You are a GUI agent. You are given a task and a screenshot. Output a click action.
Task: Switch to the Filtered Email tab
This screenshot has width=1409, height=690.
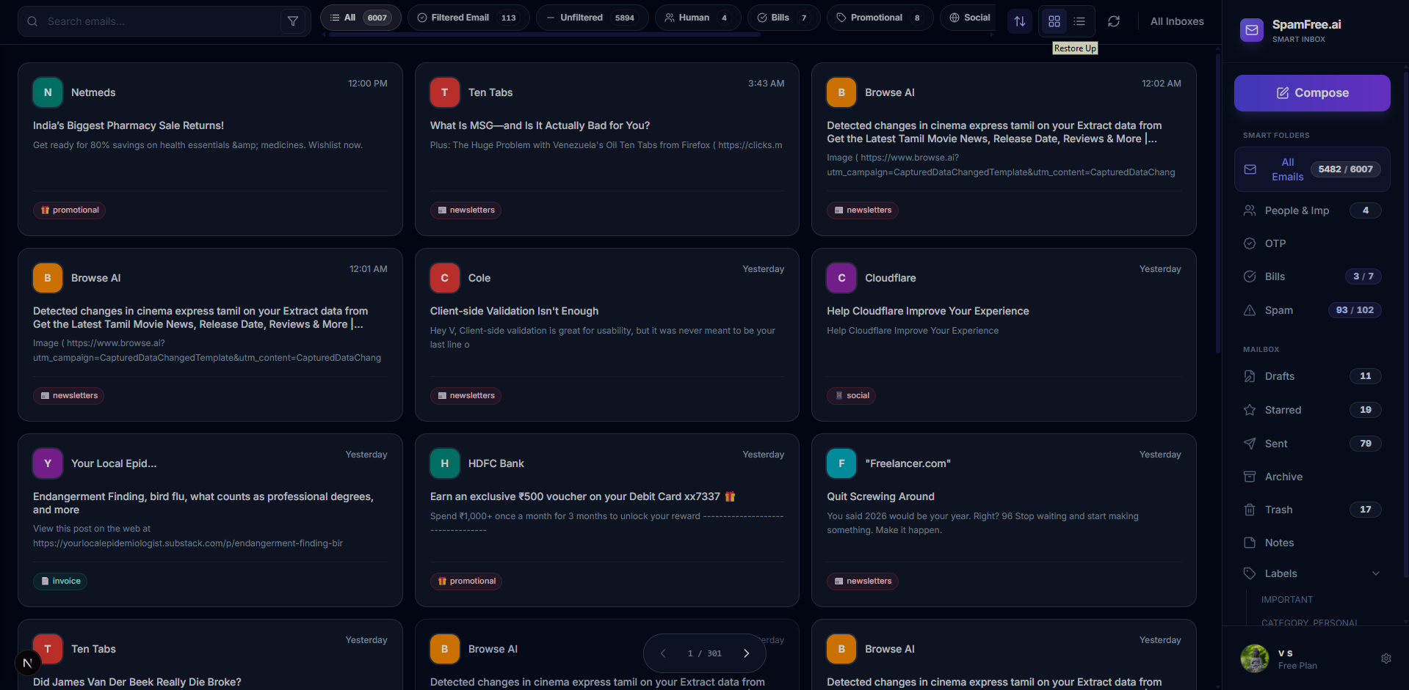click(468, 17)
